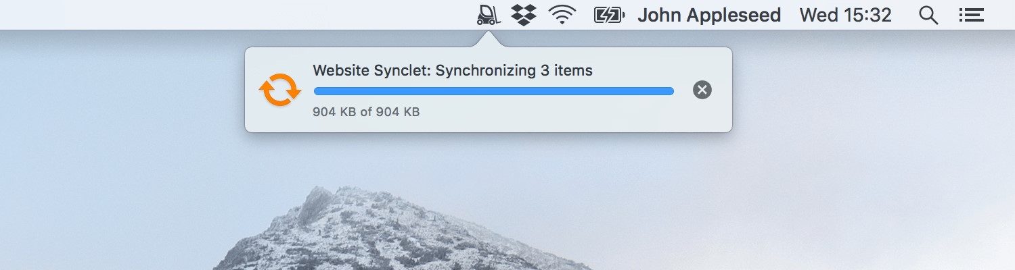Click the "904 KB of 904 KB" label
1015x270 pixels.
366,112
